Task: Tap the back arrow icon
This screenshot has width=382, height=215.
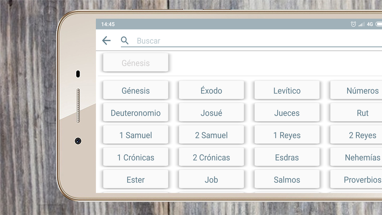Action: pyautogui.click(x=106, y=40)
